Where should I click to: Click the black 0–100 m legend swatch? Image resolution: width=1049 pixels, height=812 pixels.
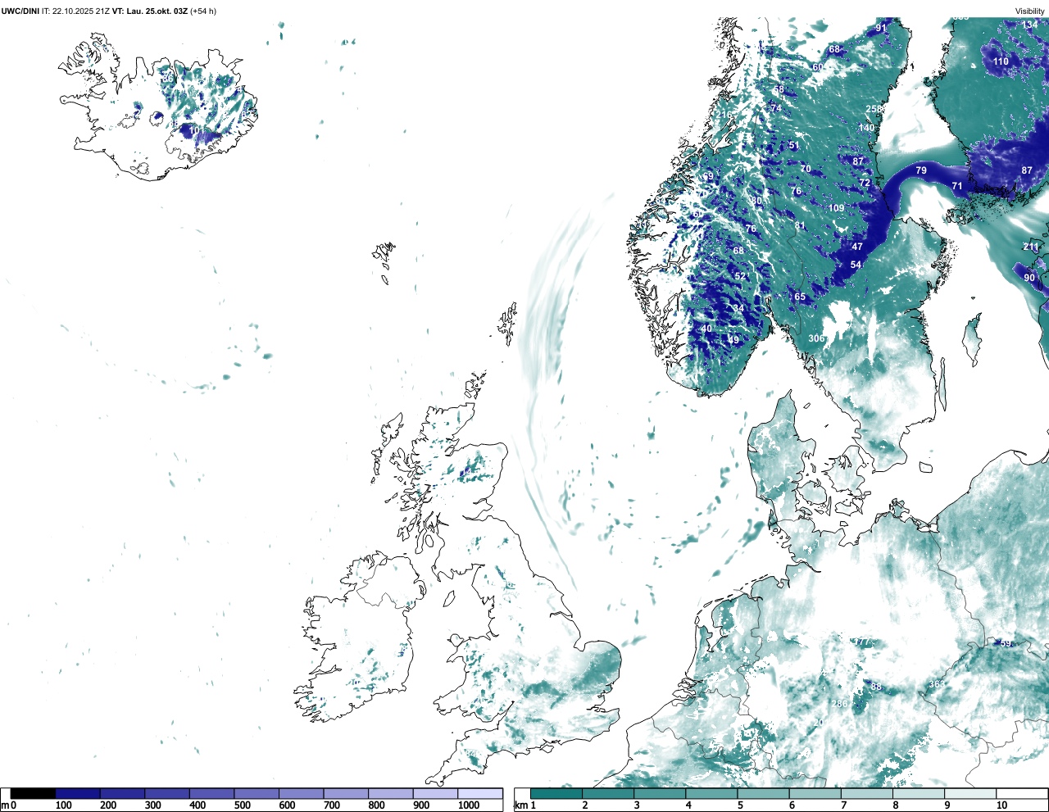pos(34,793)
